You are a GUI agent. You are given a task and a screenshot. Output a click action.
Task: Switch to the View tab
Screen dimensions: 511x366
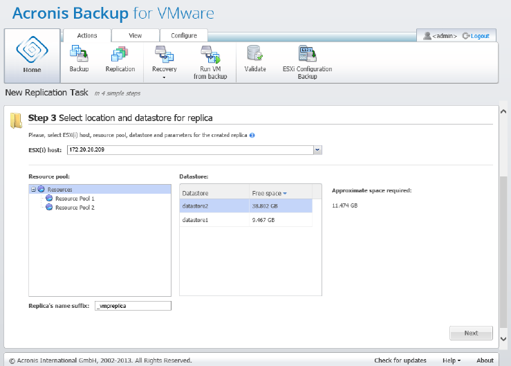coord(135,35)
